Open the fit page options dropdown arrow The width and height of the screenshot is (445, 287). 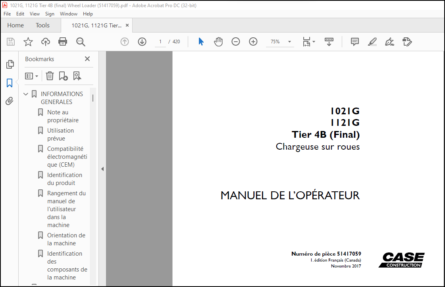click(x=314, y=42)
